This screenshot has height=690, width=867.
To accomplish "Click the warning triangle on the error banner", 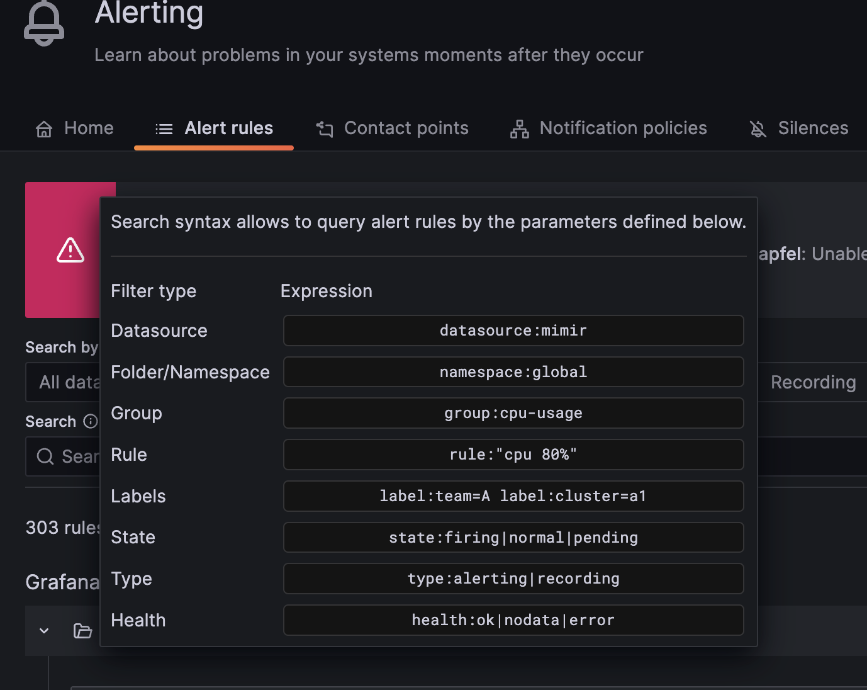I will click(x=70, y=250).
